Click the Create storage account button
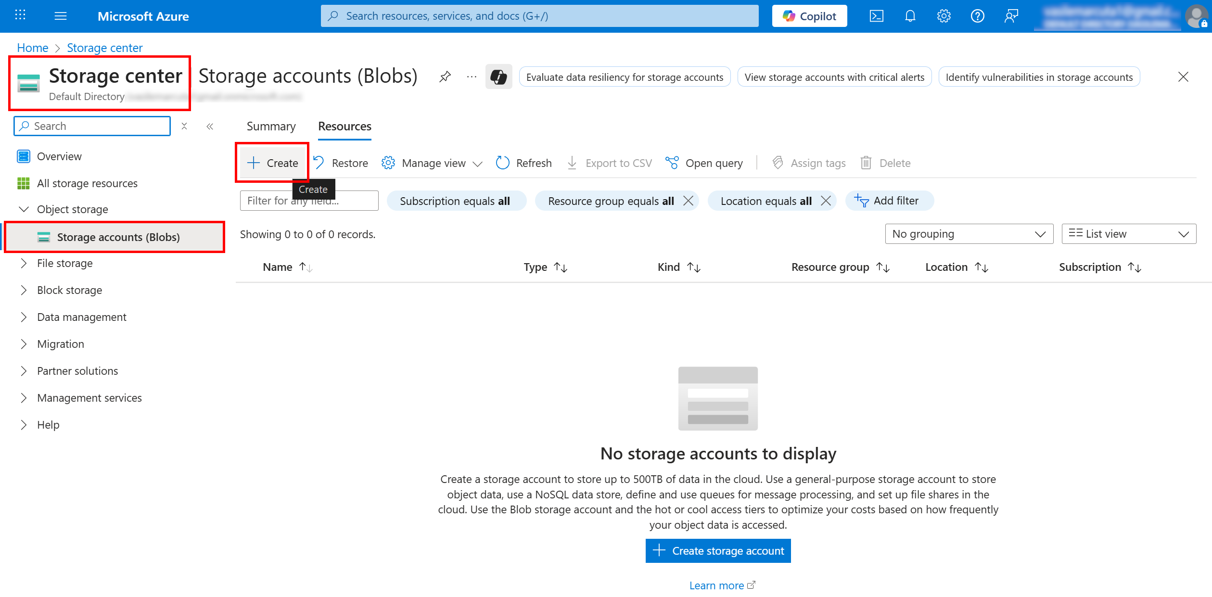The image size is (1212, 597). 717,551
